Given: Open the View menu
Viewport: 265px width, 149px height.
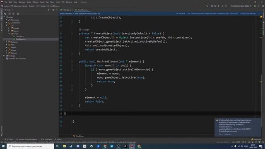Looking at the screenshot, I should pos(15,2).
